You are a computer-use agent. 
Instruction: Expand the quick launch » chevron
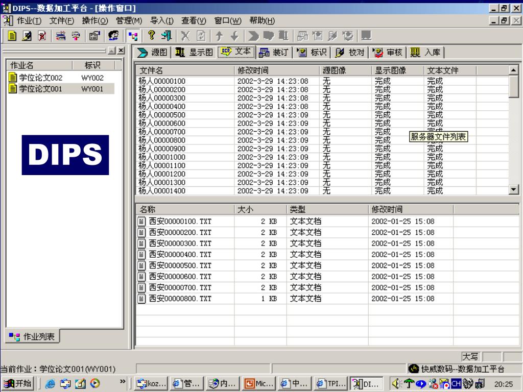(x=123, y=381)
